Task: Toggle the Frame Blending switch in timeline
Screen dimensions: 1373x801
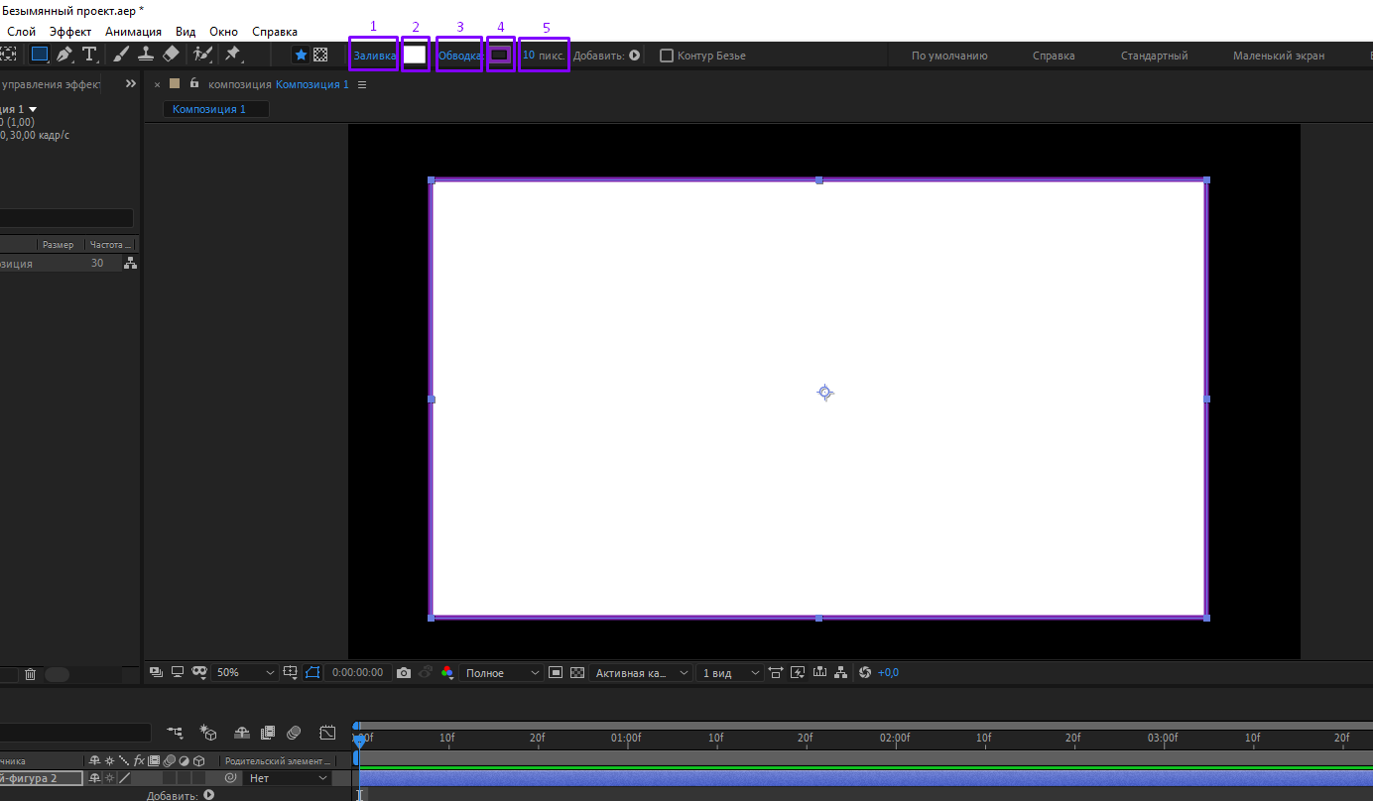Action: tap(267, 733)
